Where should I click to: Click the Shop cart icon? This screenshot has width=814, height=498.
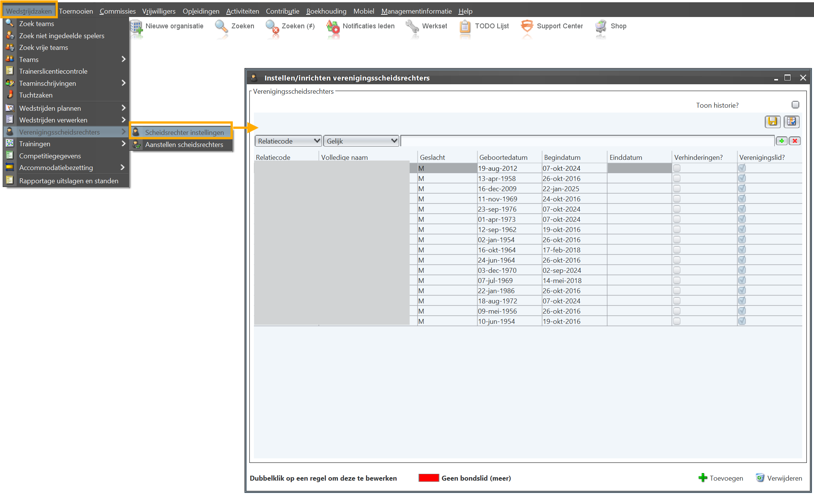coord(601,26)
